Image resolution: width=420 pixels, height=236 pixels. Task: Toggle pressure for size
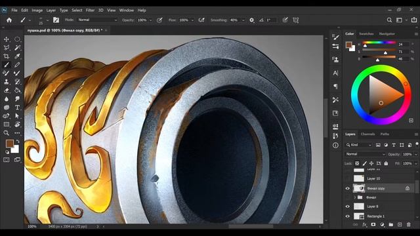click(x=285, y=20)
